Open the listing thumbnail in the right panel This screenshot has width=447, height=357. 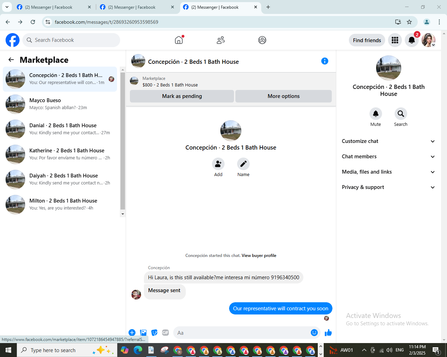[389, 68]
